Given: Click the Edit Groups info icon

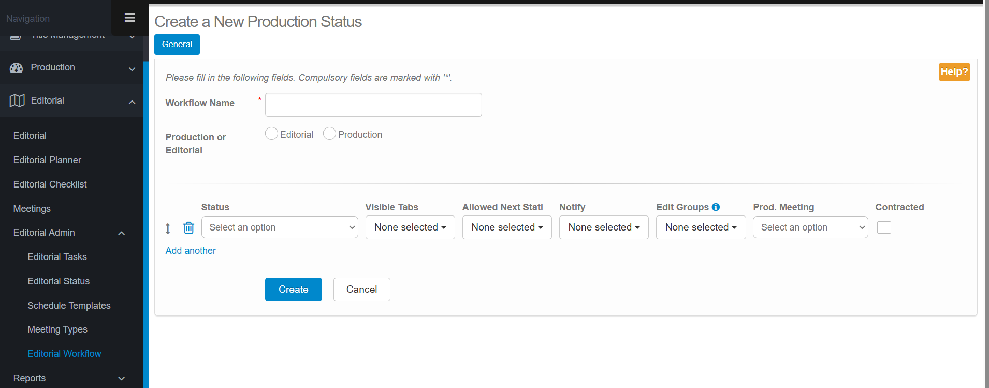Looking at the screenshot, I should (x=716, y=207).
